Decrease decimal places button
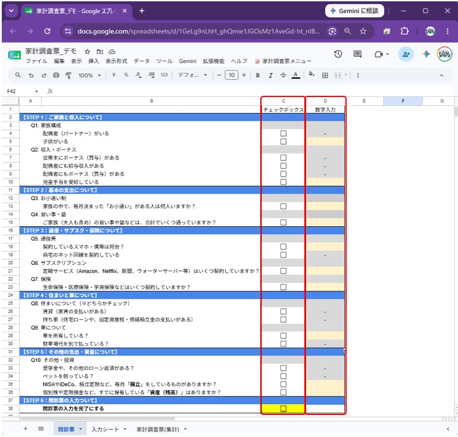458x437 pixels. pos(138,76)
